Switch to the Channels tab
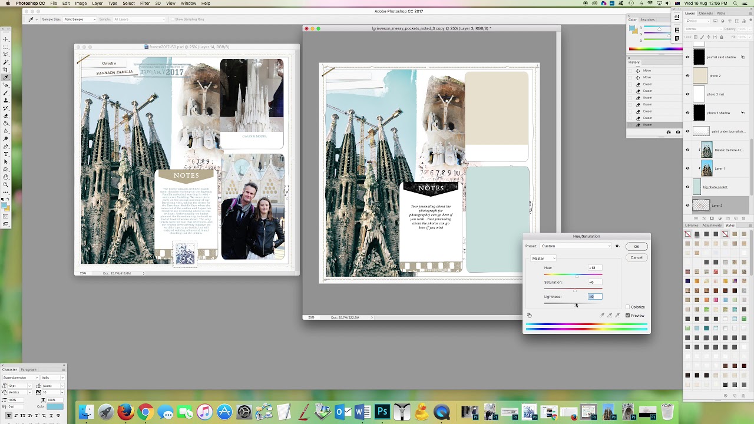The height and width of the screenshot is (424, 754). 706,13
